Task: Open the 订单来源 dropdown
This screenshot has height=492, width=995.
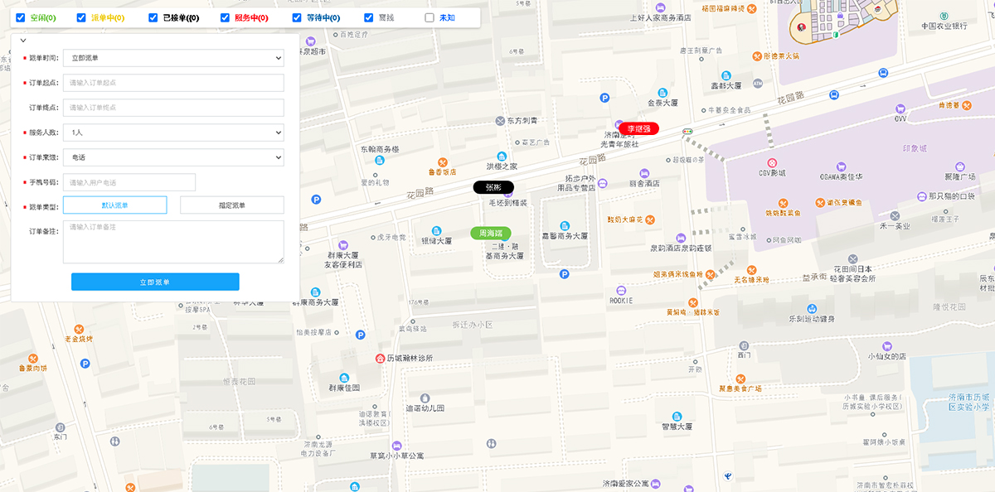Action: click(172, 157)
